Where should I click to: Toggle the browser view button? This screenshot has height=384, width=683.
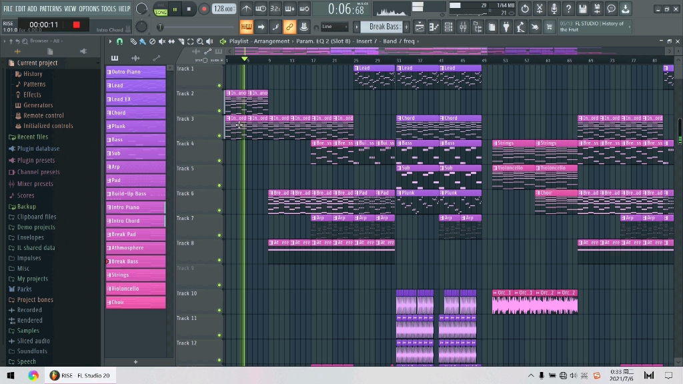coord(478,27)
